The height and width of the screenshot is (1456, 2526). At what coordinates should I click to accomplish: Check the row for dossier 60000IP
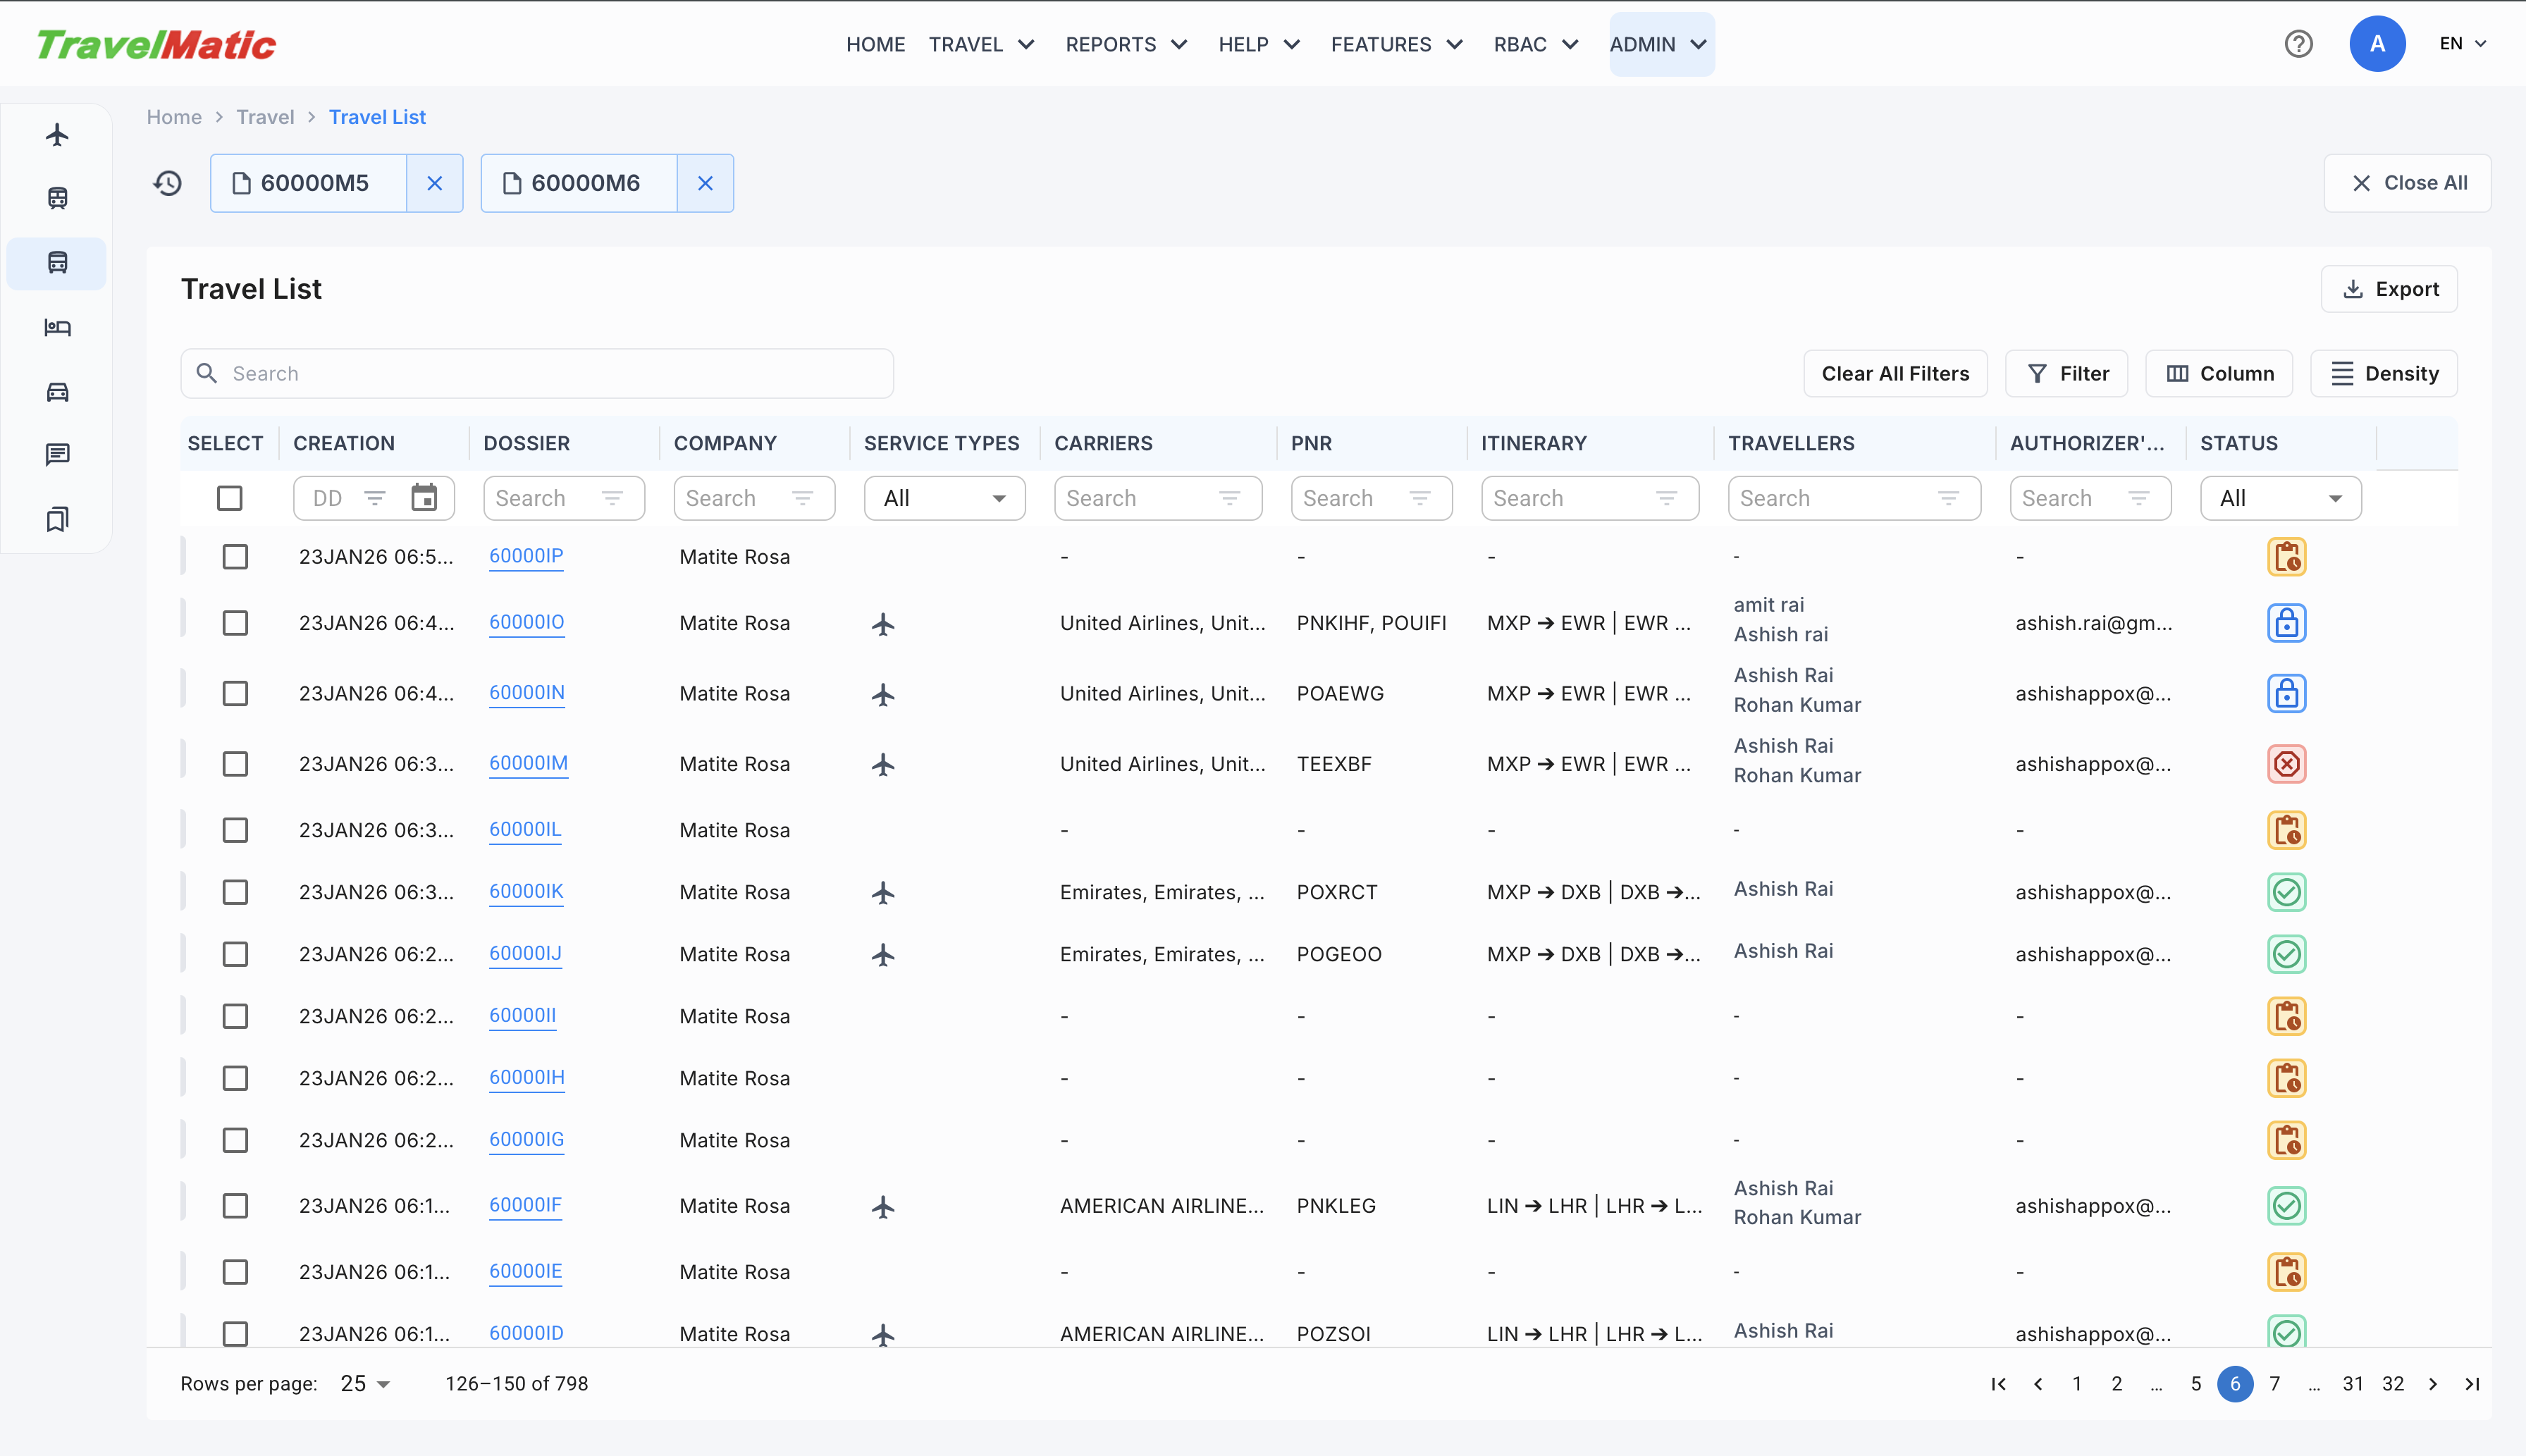[x=235, y=557]
